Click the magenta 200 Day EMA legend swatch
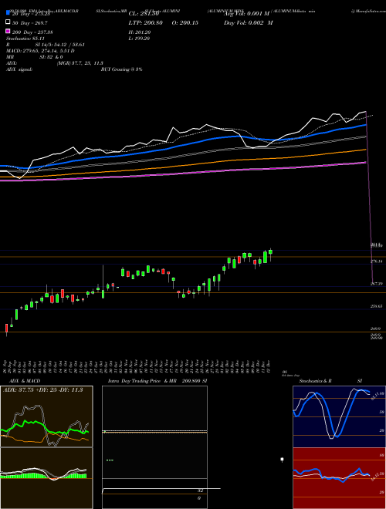This screenshot has height=509, width=386. 8,32
